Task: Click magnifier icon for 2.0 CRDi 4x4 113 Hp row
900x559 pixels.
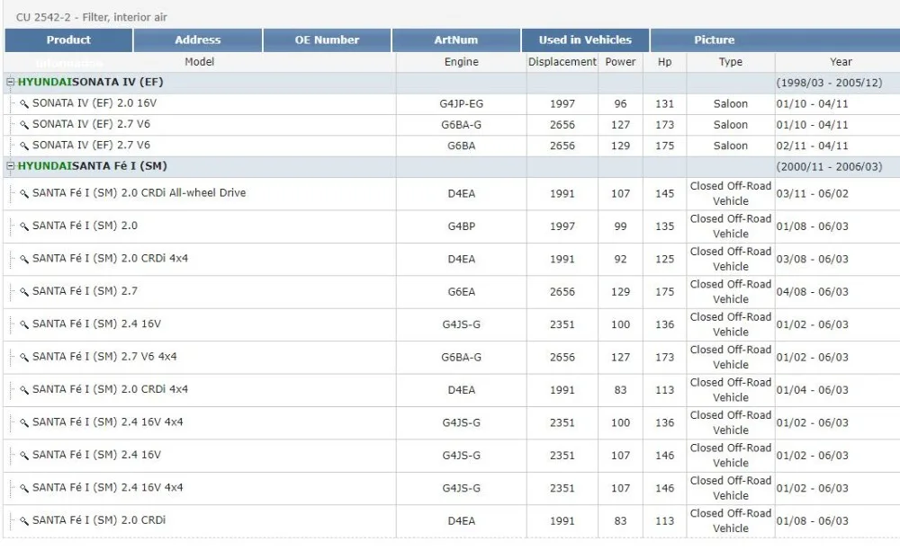Action: click(24, 389)
